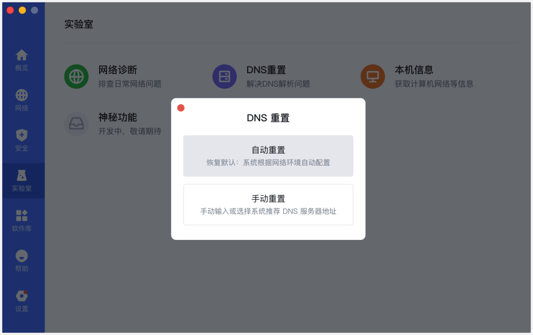
Task: Click 排查日常网络问题 description text
Action: [x=130, y=84]
